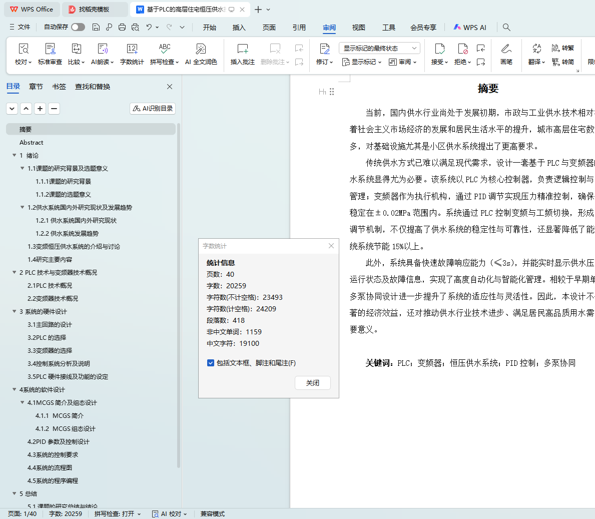The width and height of the screenshot is (595, 519).
Task: Click the 关闭 button in word count dialog
Action: 313,383
